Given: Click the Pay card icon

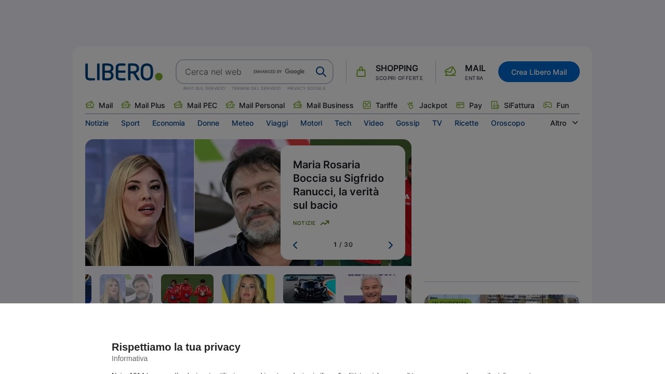Looking at the screenshot, I should pos(460,105).
